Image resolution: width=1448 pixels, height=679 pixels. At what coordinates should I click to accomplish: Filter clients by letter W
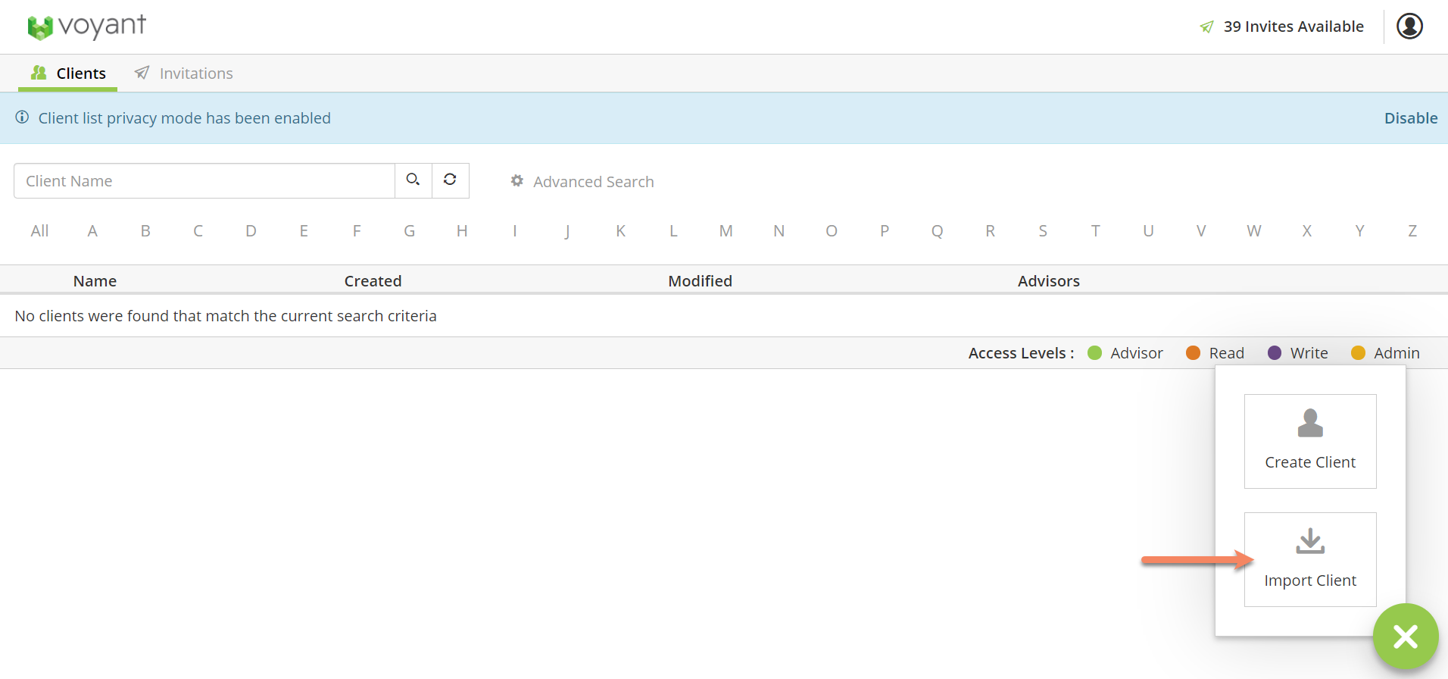coord(1254,231)
